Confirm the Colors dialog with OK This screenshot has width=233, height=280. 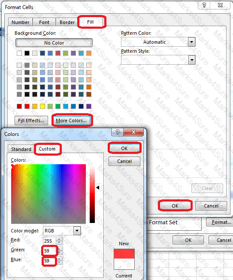pyautogui.click(x=124, y=148)
